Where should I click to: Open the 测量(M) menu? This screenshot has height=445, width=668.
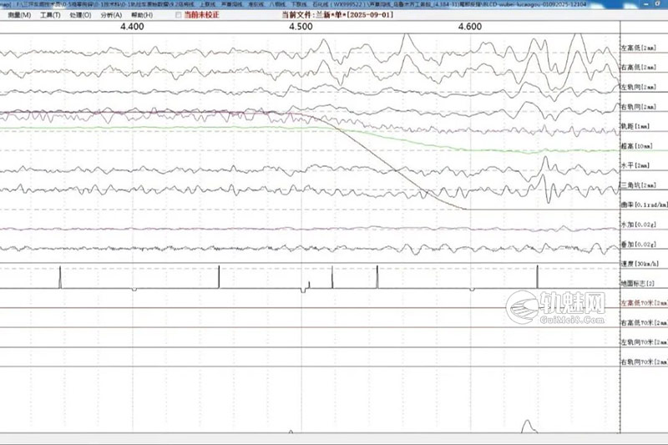click(18, 15)
